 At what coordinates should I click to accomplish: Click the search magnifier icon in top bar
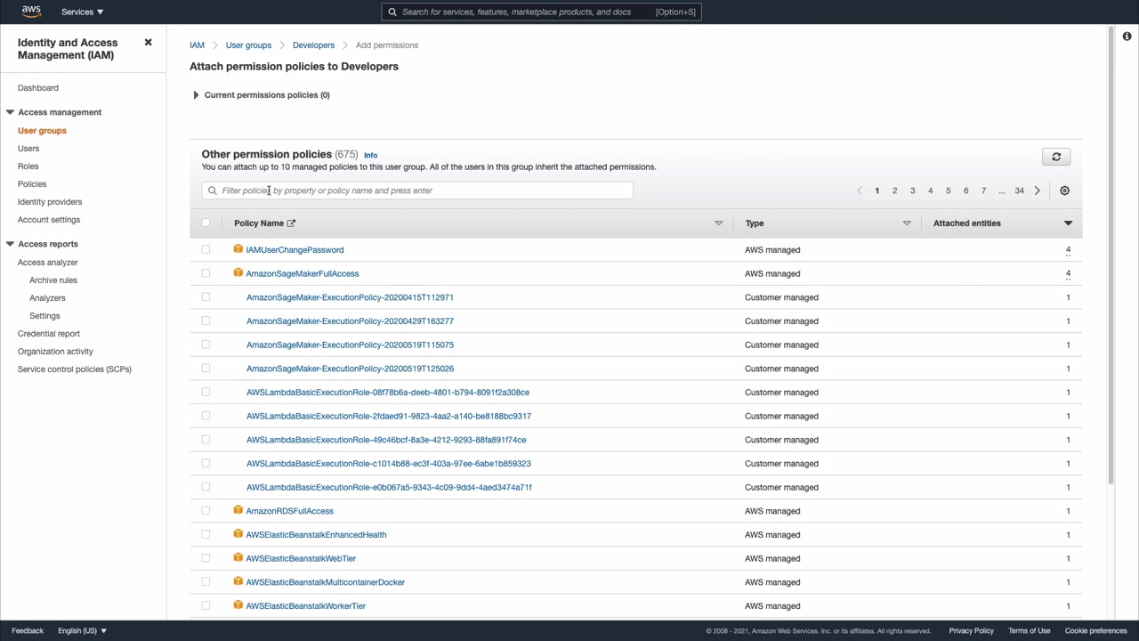point(392,12)
